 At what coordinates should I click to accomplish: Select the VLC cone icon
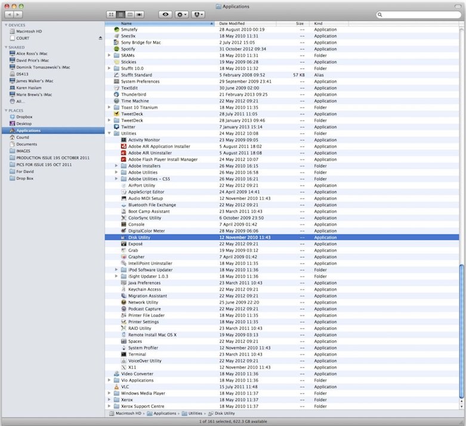coord(116,387)
